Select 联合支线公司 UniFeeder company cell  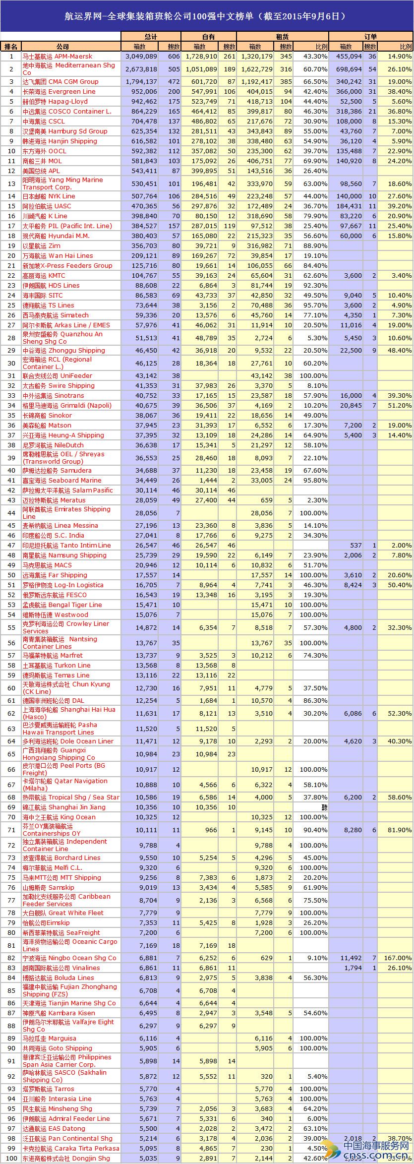pyautogui.click(x=58, y=376)
